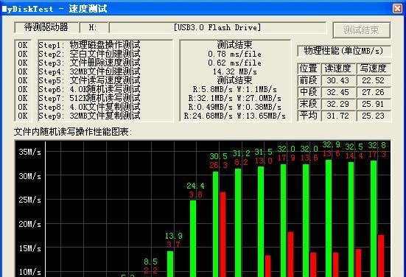Select Step4 32MB文件创建测试 row

tap(89, 71)
